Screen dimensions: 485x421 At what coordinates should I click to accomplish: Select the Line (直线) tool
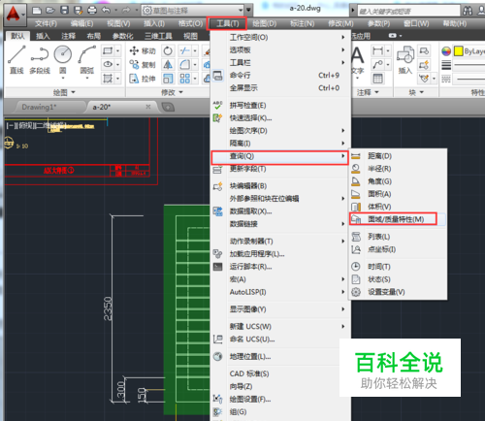[x=16, y=60]
